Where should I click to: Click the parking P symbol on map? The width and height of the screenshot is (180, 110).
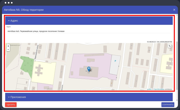[115, 61]
